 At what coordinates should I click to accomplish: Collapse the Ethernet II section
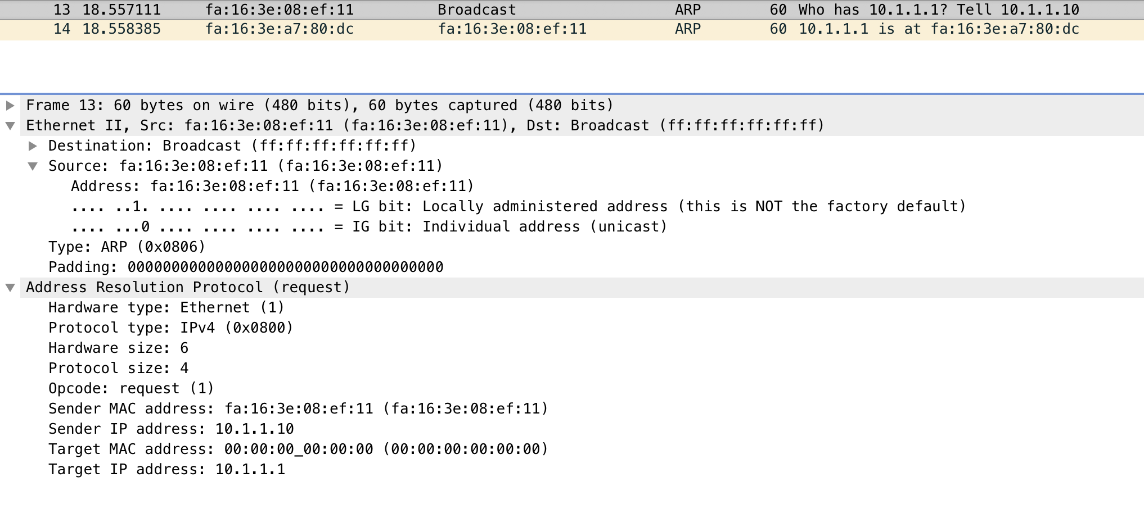coord(10,126)
